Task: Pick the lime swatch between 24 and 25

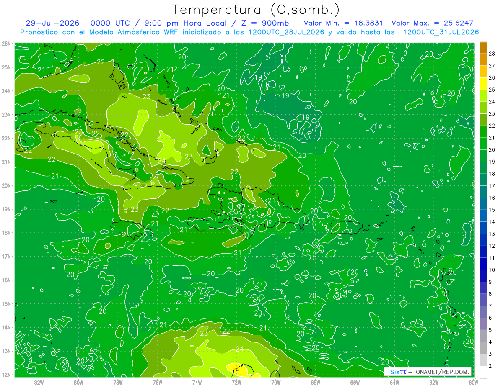Action: (x=483, y=96)
